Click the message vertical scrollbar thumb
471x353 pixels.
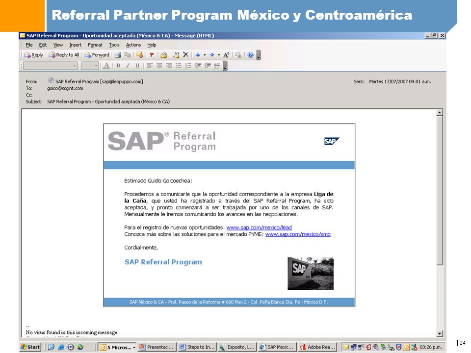point(440,191)
